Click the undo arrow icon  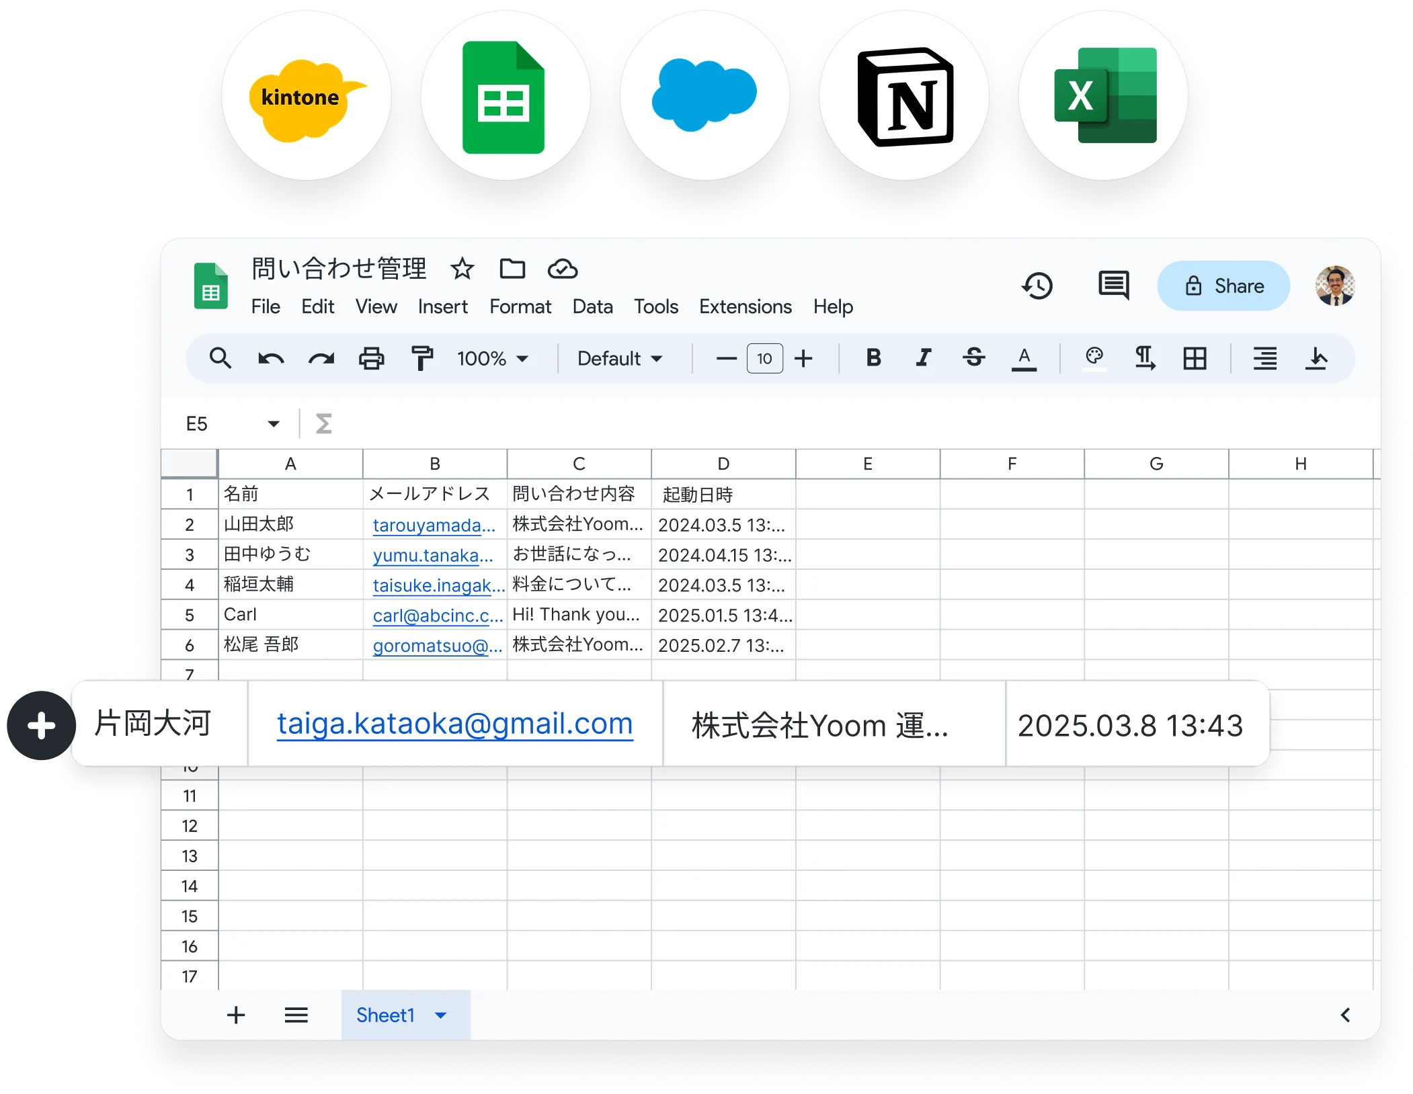click(x=271, y=358)
